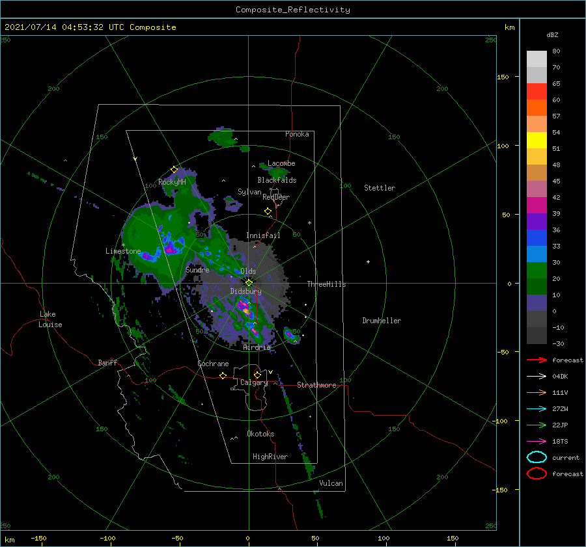
Task: Click the Limestone label
Action: (x=123, y=251)
